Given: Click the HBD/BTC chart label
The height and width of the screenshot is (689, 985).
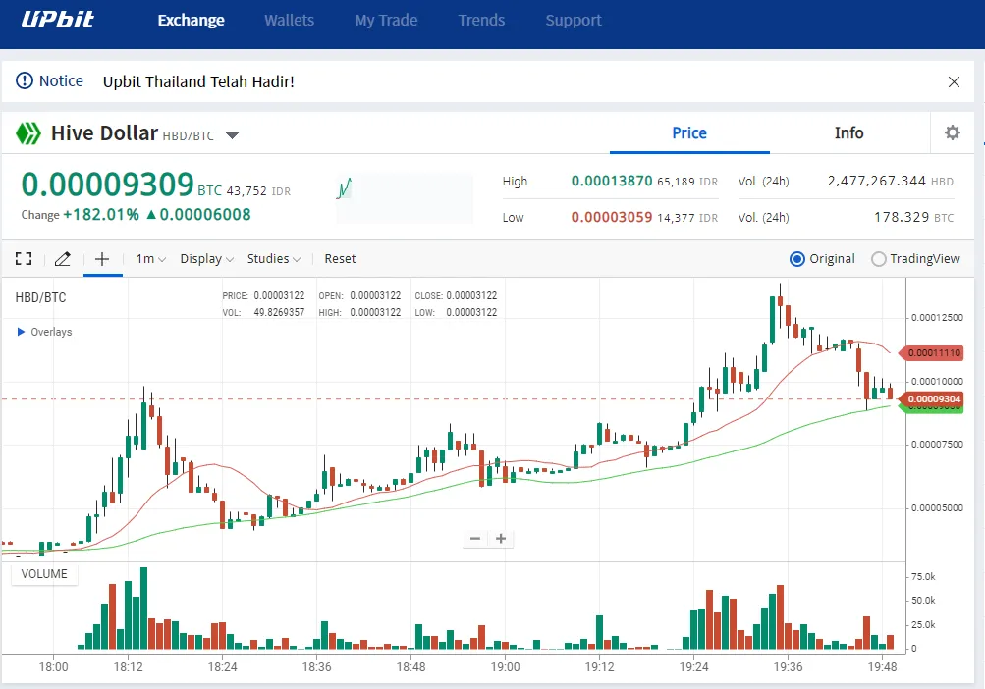Looking at the screenshot, I should pos(40,297).
